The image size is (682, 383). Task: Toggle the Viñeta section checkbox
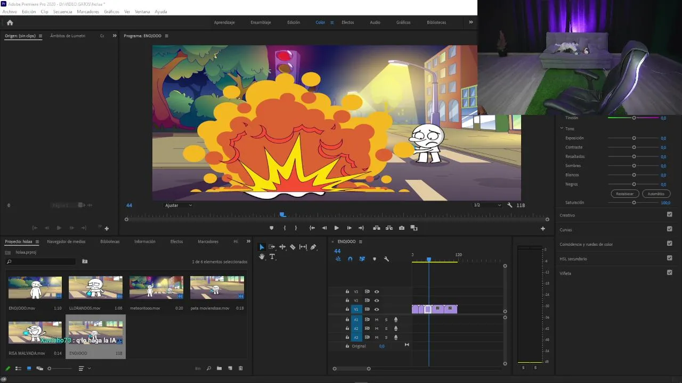pyautogui.click(x=670, y=273)
